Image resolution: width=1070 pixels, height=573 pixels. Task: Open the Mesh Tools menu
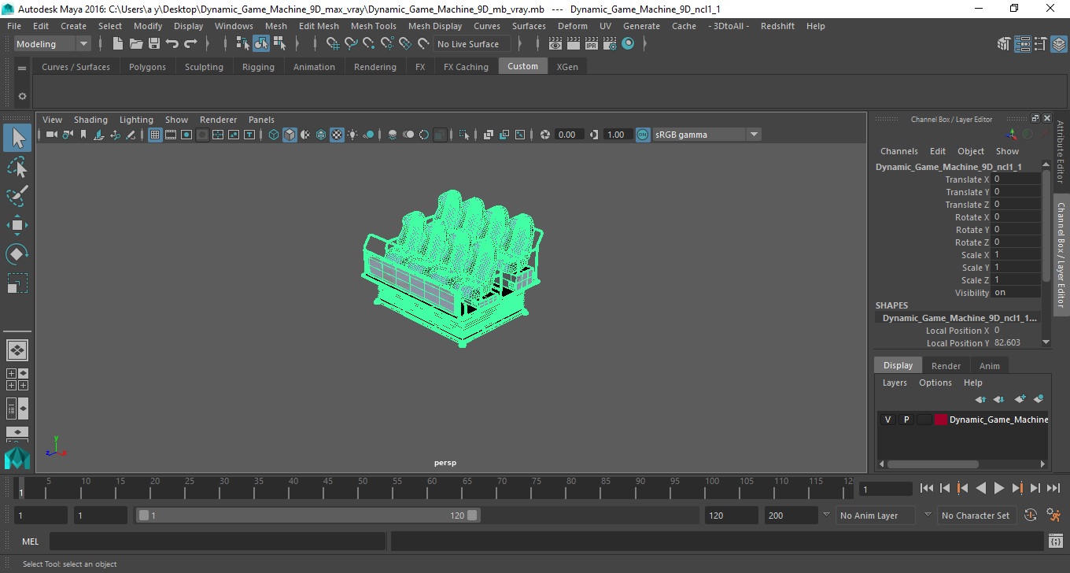click(373, 26)
